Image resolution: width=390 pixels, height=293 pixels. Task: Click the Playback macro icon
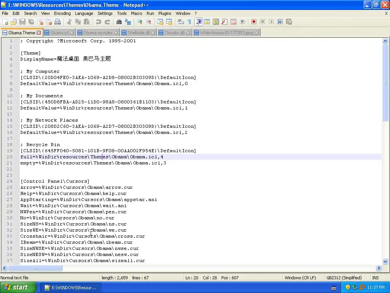[x=271, y=22]
